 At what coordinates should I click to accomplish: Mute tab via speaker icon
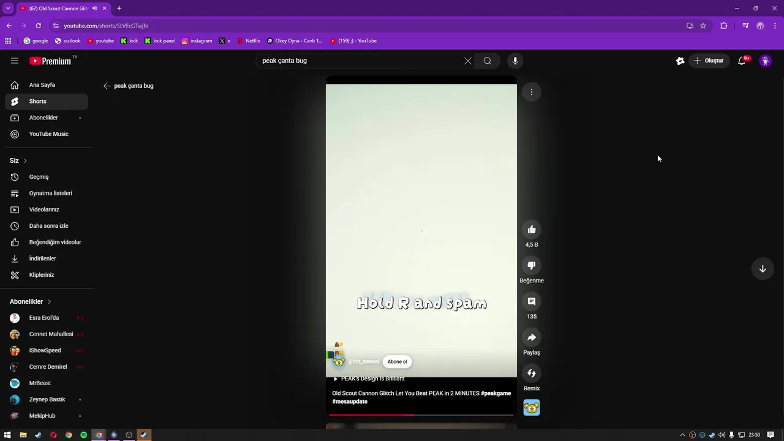coord(94,9)
